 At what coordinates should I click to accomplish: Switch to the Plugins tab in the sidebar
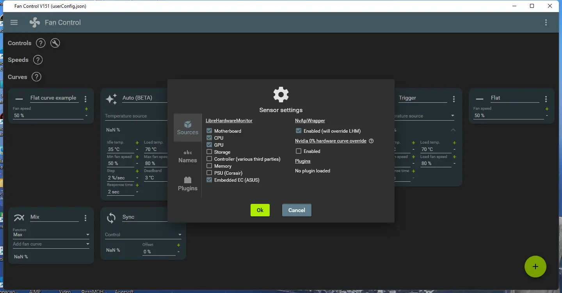pos(188,184)
